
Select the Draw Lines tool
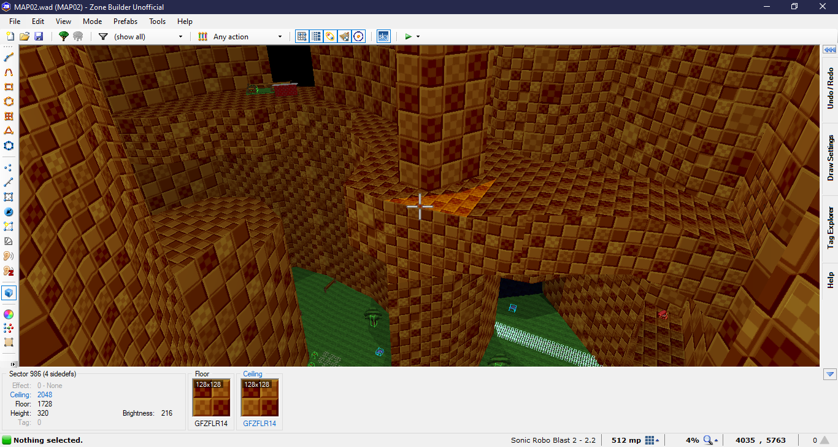(9, 57)
